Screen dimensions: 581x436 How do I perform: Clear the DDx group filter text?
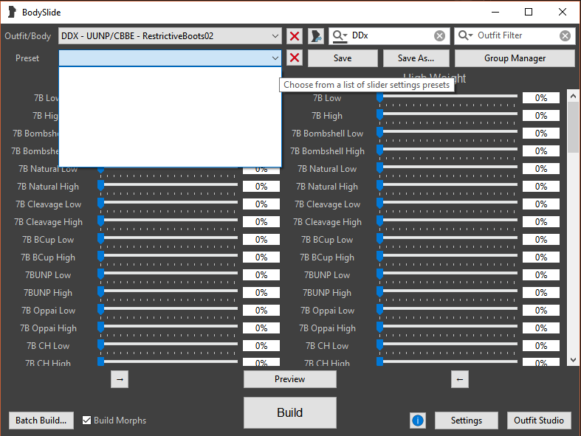pyautogui.click(x=439, y=36)
